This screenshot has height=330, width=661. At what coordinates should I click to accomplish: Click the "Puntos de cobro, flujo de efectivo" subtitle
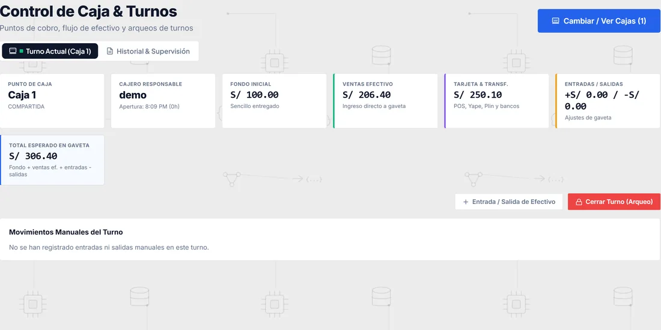[x=97, y=28]
